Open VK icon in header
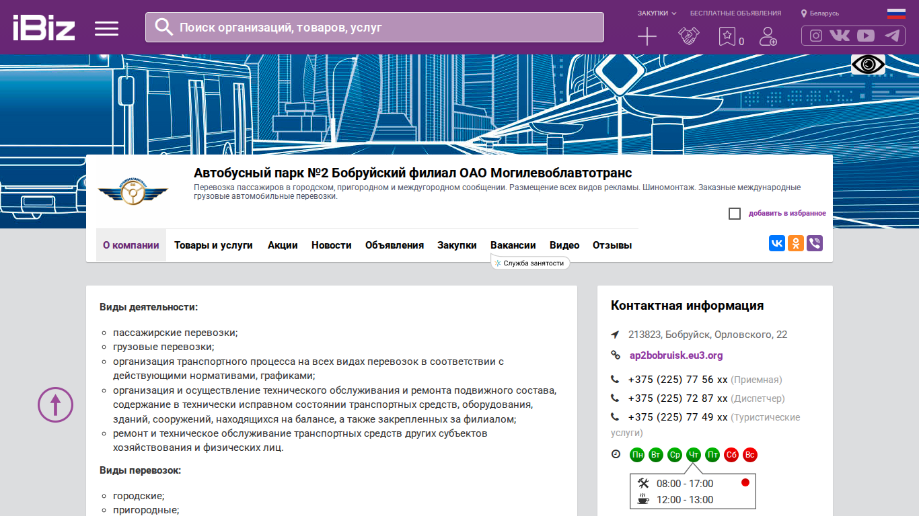The height and width of the screenshot is (516, 919). 840,36
